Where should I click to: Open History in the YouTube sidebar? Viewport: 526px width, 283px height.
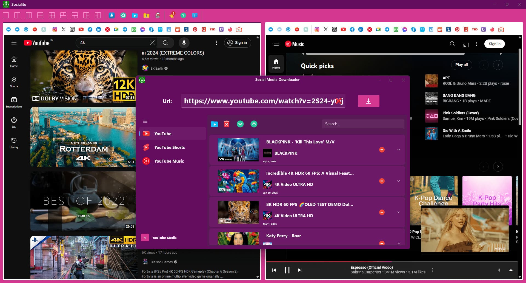pos(14,143)
